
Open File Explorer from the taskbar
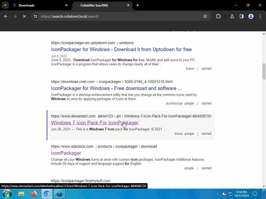pyautogui.click(x=21, y=194)
